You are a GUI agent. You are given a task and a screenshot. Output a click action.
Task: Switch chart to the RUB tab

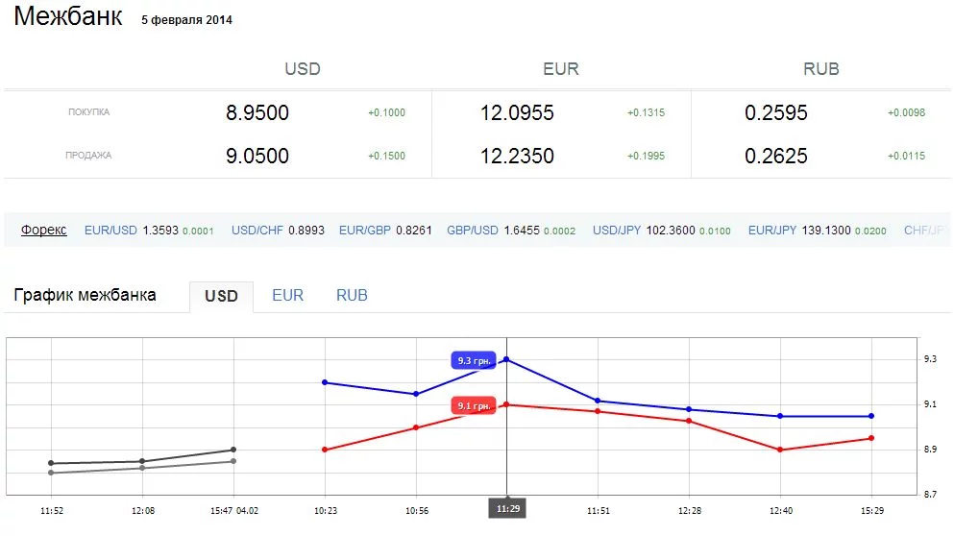[352, 296]
